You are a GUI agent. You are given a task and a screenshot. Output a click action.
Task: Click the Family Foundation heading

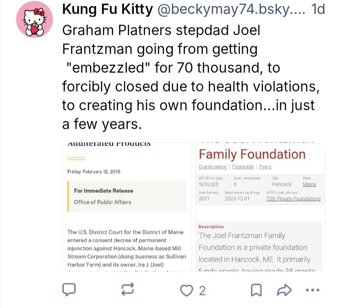(x=252, y=154)
